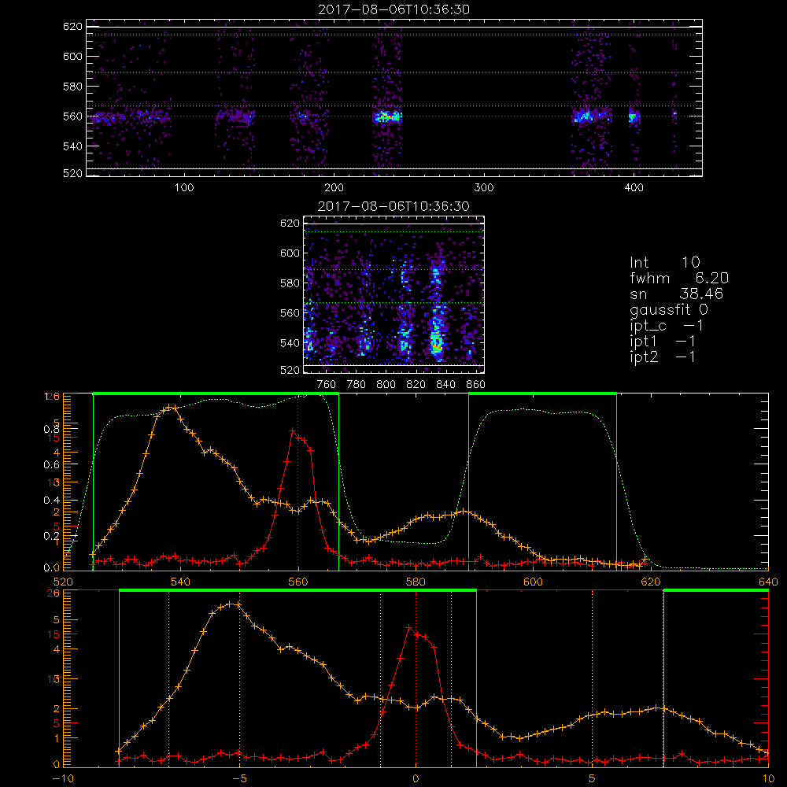Click x-axis label 840 under the middle image
The image size is (787, 787).
(445, 385)
